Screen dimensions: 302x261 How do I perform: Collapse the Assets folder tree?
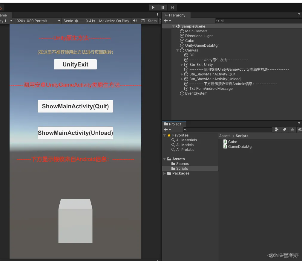165,159
